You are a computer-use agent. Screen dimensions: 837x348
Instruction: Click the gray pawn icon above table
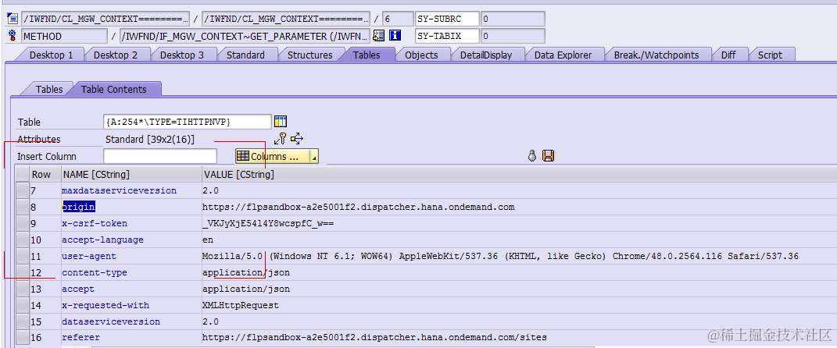click(x=531, y=156)
